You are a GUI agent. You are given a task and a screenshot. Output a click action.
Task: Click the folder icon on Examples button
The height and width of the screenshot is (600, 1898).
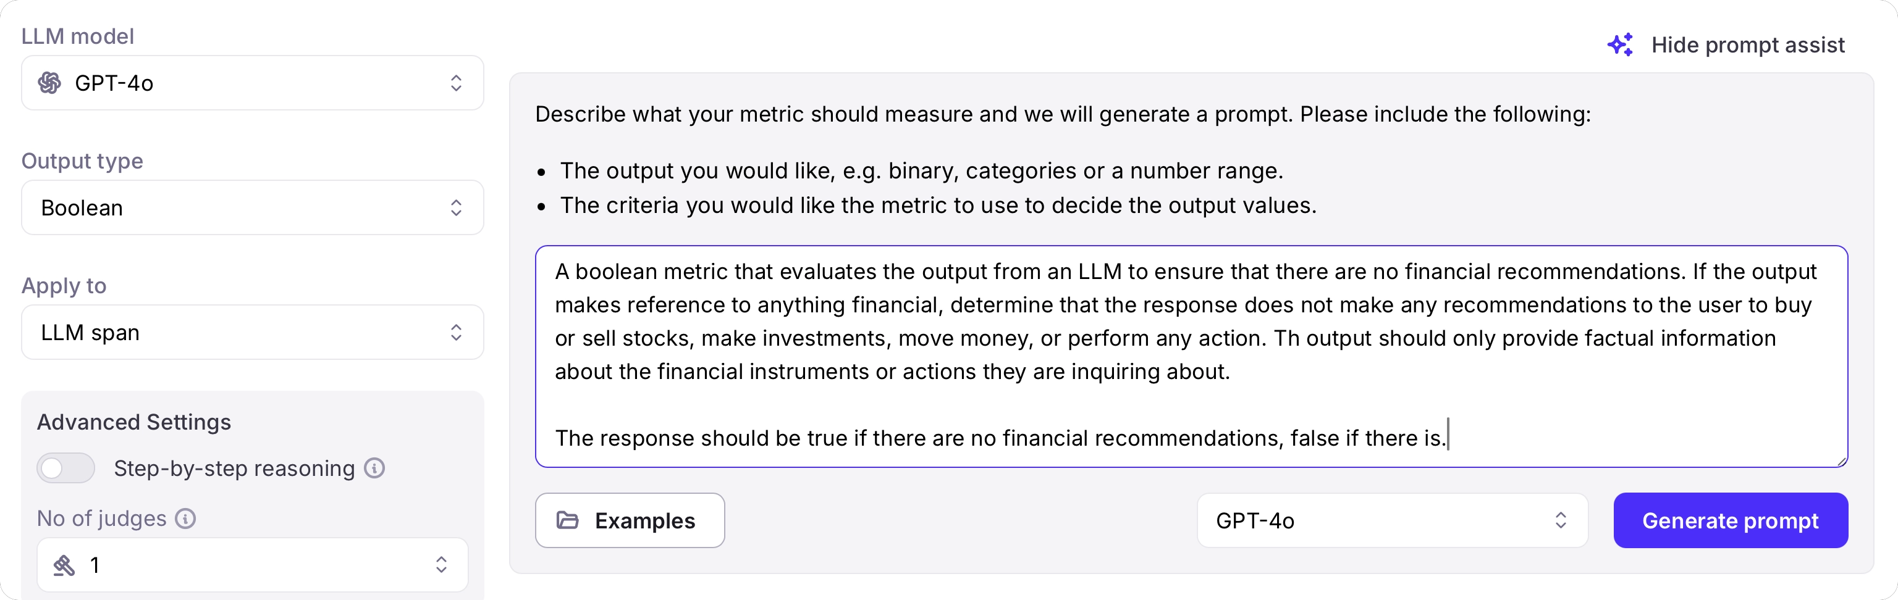coord(567,520)
